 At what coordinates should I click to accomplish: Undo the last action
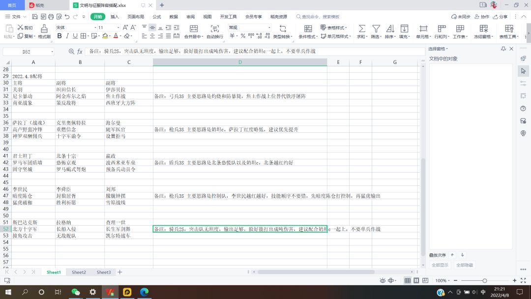(67, 17)
